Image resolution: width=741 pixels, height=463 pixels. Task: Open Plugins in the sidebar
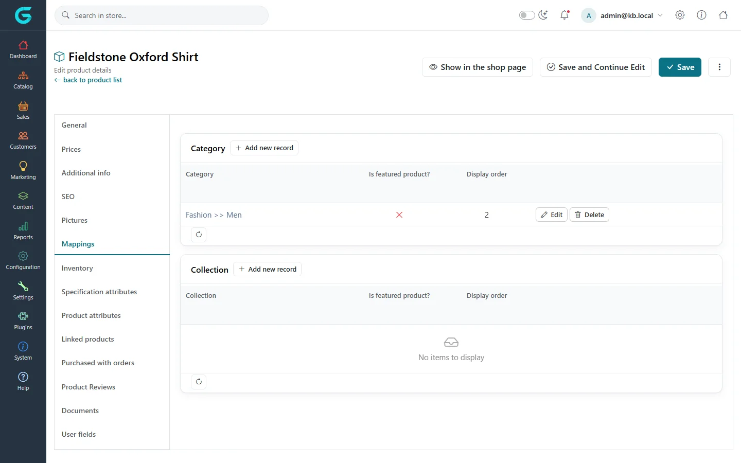coord(23,321)
